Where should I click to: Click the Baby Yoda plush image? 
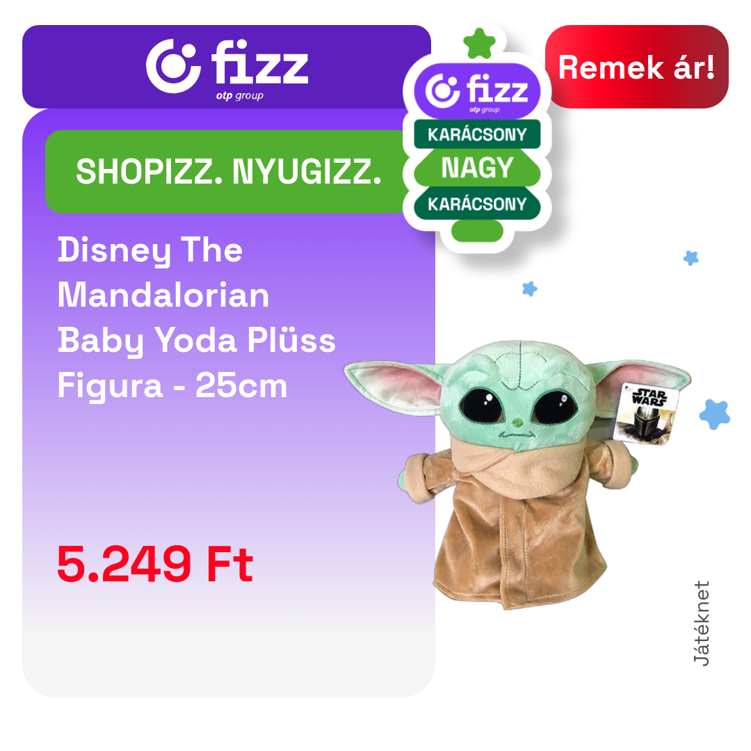pos(517,474)
